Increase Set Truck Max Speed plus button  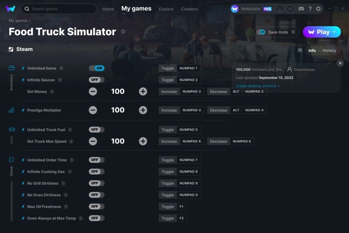143,141
